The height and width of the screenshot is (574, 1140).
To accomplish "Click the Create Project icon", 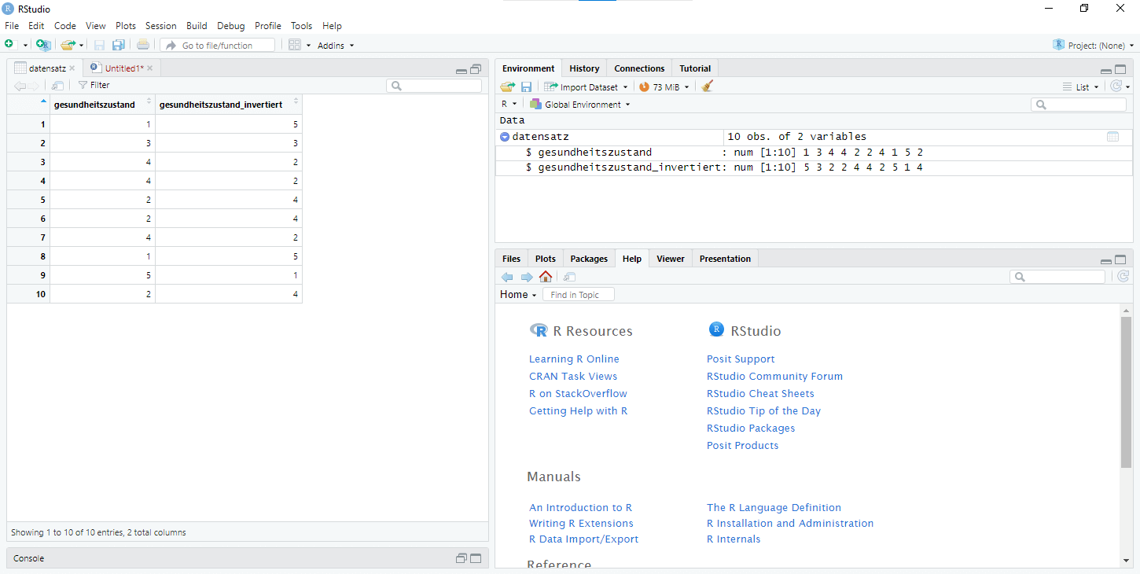I will [x=43, y=45].
